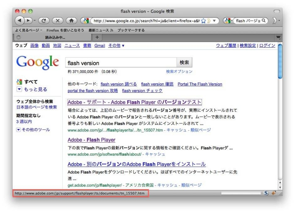Open result Adobe サポート Flash Player のバージョンテスト

click(135, 102)
